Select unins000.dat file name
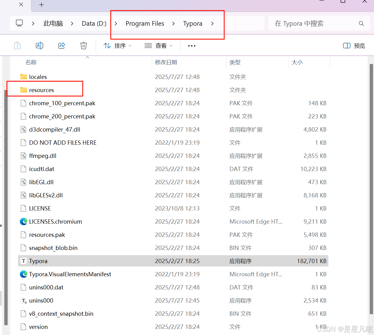 [46, 287]
